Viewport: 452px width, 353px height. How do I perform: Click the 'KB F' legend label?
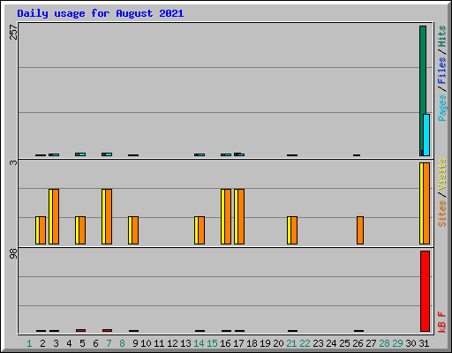point(442,322)
